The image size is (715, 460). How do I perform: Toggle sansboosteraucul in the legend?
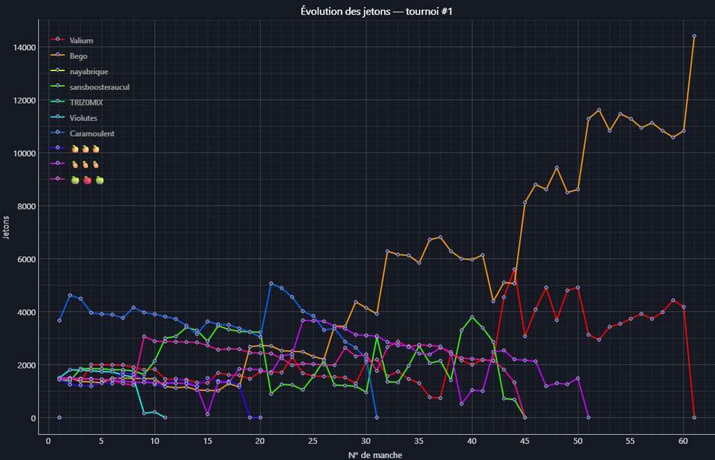point(90,87)
